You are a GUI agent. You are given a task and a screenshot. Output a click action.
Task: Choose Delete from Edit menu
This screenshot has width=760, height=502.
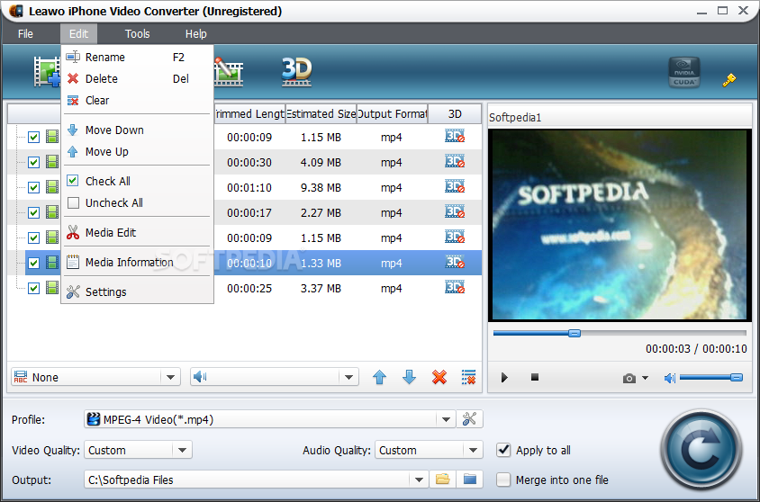pos(137,78)
